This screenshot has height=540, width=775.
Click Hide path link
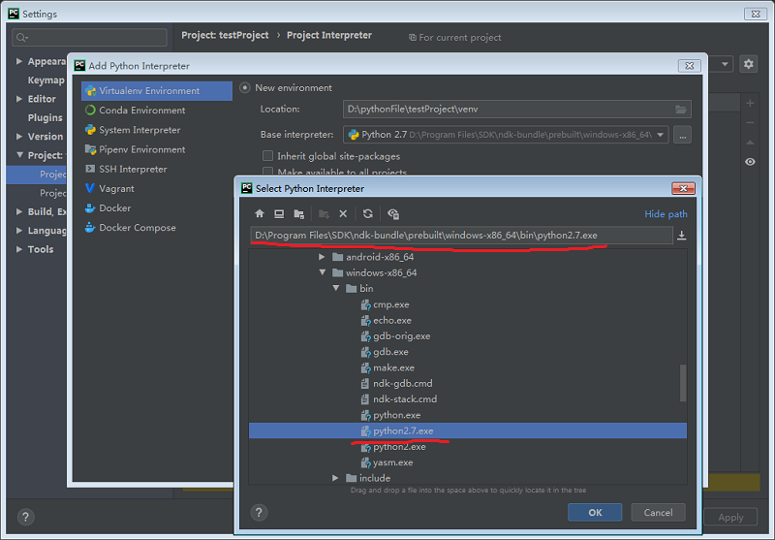click(666, 214)
